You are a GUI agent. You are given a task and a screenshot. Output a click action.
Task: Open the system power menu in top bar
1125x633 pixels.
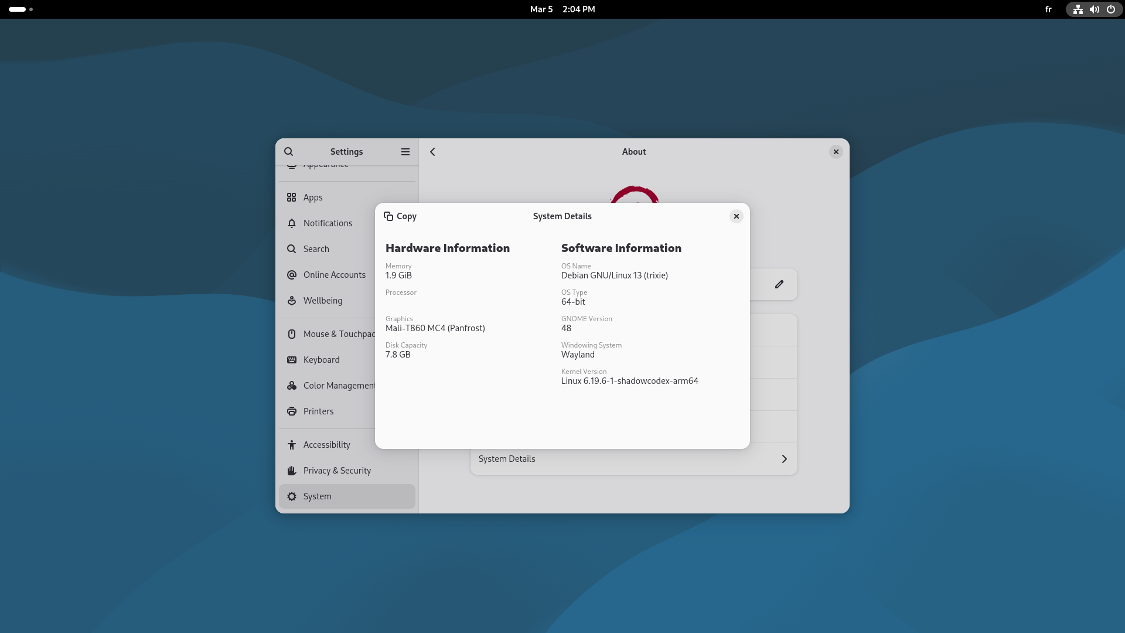point(1110,9)
